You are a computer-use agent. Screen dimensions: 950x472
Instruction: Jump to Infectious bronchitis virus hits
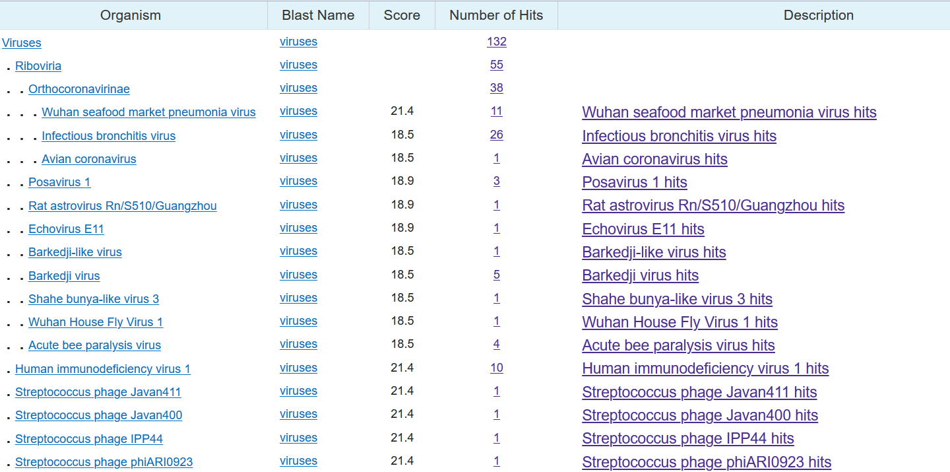[679, 136]
